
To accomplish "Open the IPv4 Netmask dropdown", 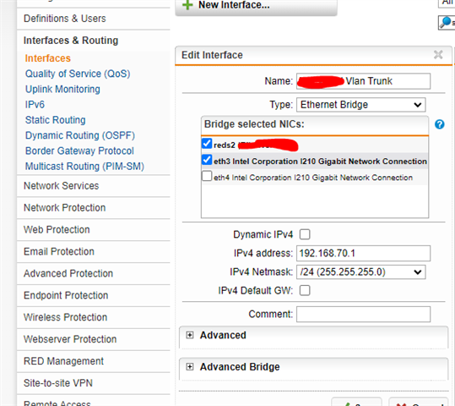I will 360,272.
